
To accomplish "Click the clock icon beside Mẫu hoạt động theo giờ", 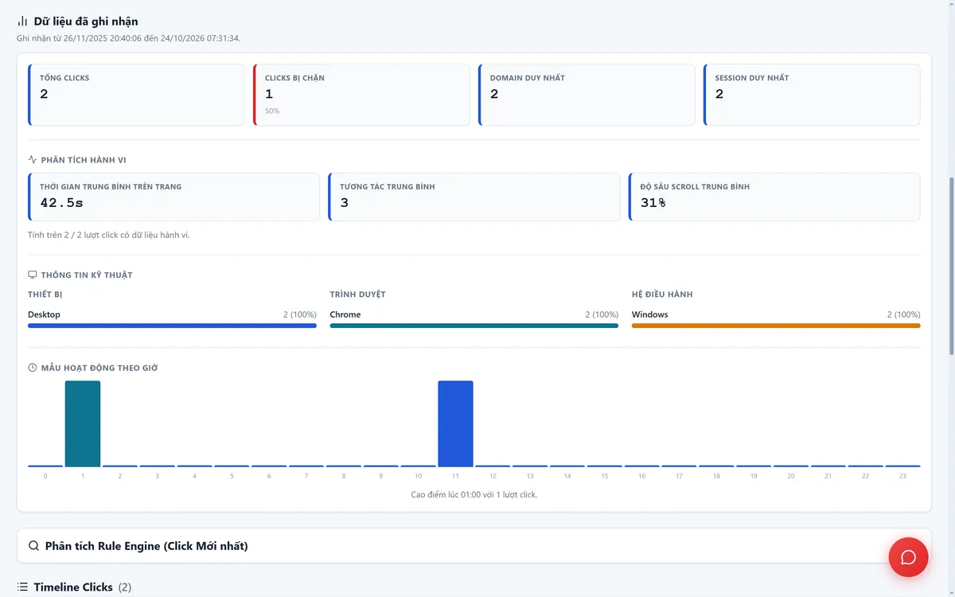I will coord(33,368).
